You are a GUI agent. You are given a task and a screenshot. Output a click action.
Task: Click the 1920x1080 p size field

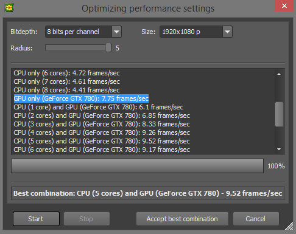point(196,32)
